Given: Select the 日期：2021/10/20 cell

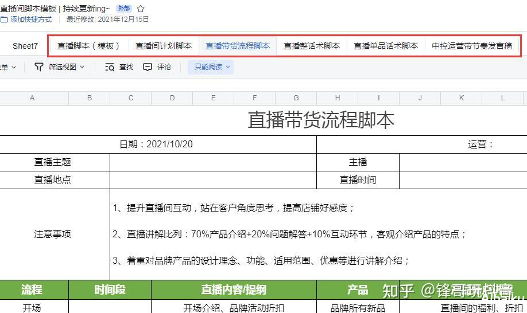Looking at the screenshot, I should (156, 144).
